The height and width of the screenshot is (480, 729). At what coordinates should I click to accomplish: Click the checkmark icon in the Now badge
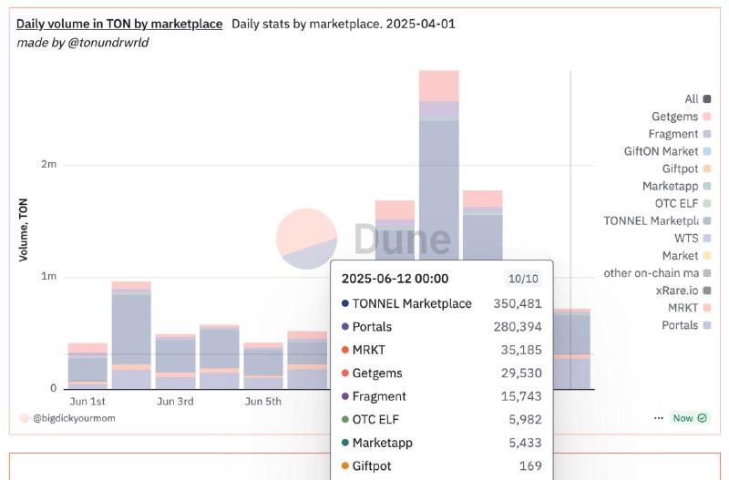(x=703, y=418)
